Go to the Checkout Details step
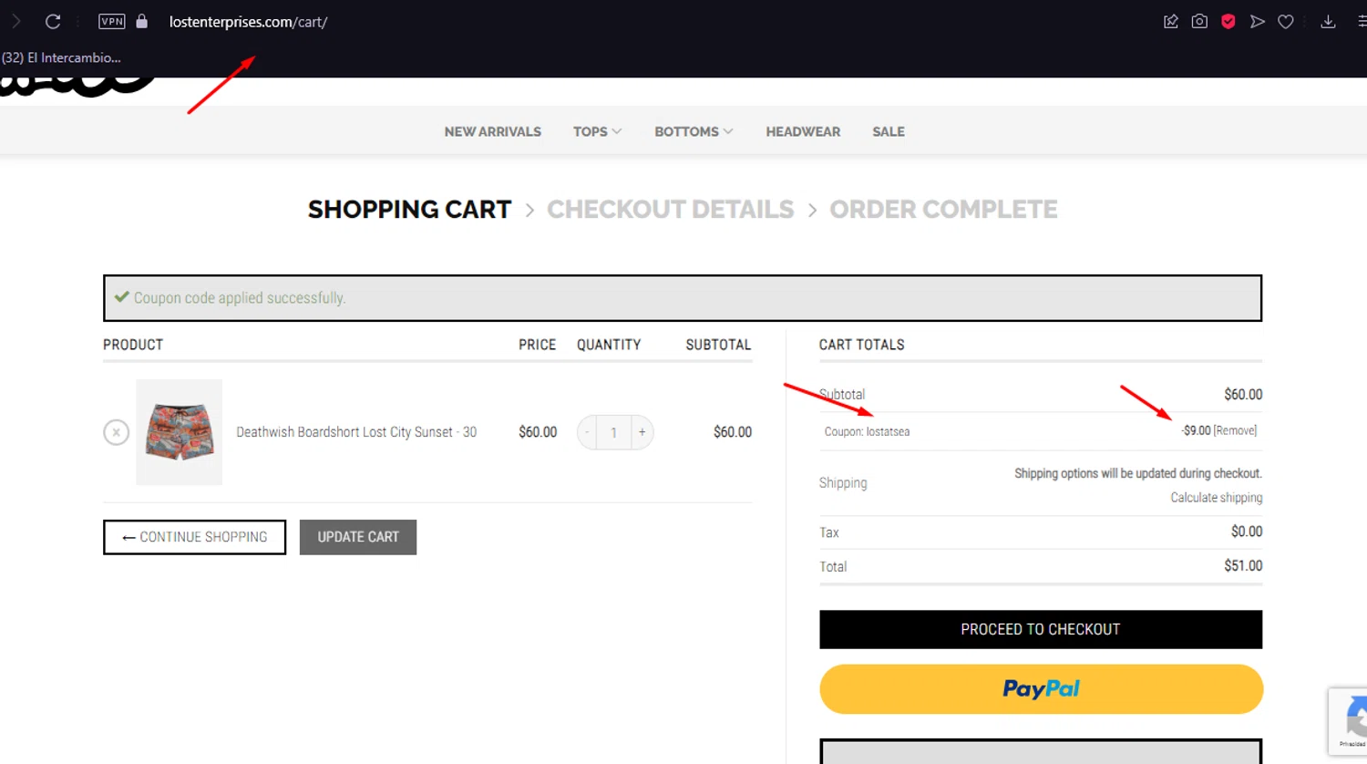 point(671,209)
